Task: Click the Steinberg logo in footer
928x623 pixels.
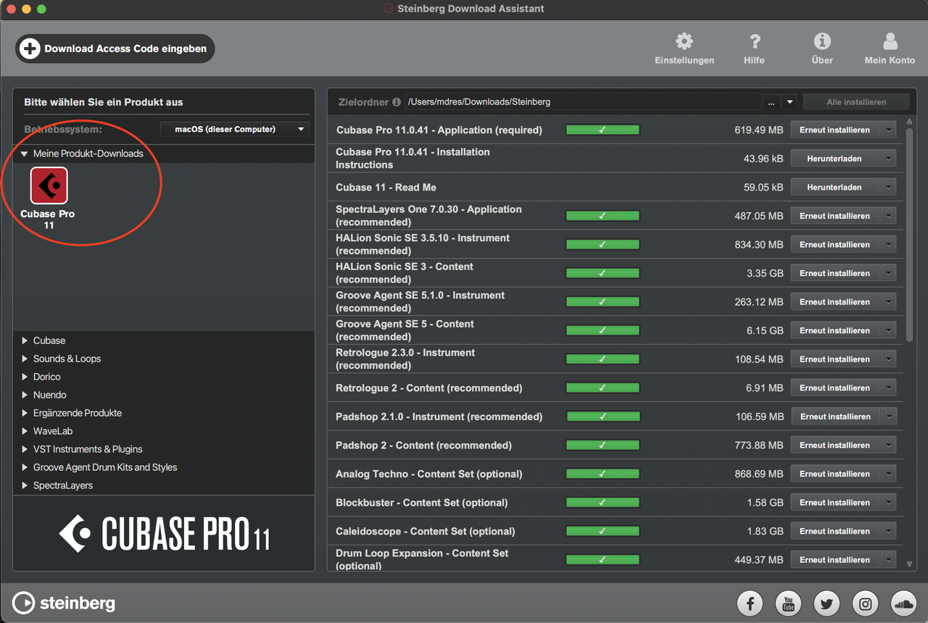Action: tap(64, 603)
